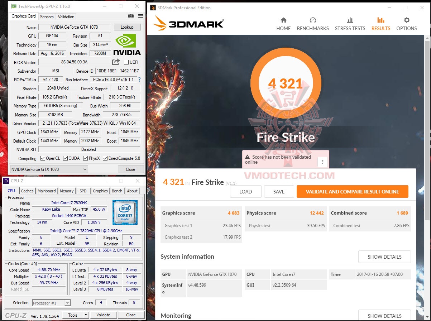This screenshot has height=321, width=431.
Task: Click Lookup button in GPU-Z
Action: point(127,27)
